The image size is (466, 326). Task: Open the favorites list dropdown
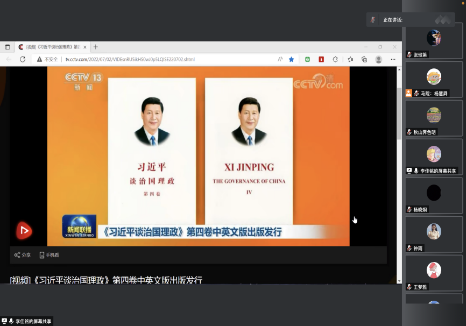pyautogui.click(x=350, y=59)
